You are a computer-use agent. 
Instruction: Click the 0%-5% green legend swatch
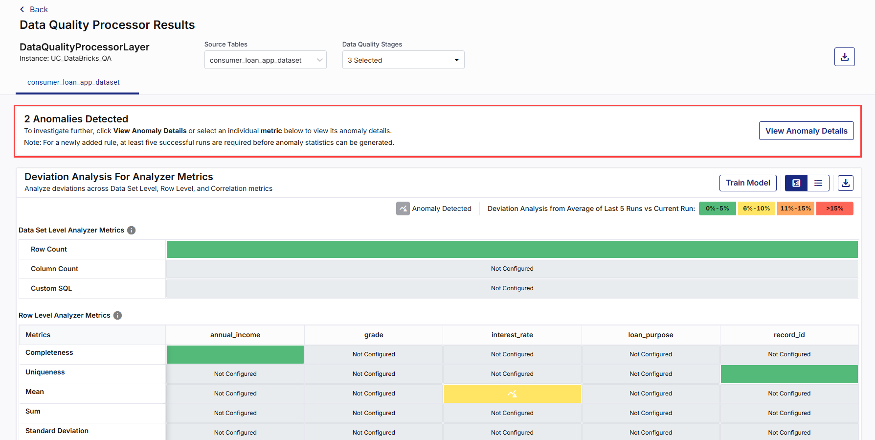[717, 208]
